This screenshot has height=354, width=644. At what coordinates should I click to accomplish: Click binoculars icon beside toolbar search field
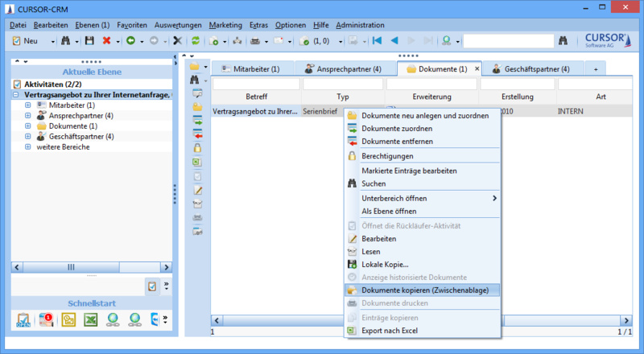point(563,40)
